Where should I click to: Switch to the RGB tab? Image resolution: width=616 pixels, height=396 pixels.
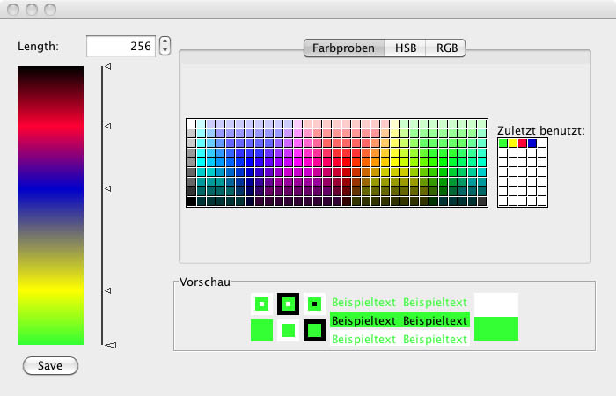(x=446, y=48)
